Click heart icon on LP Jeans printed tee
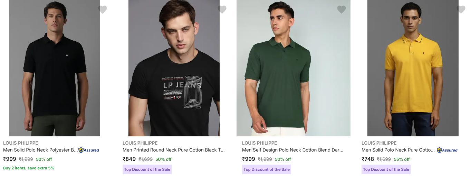The image size is (471, 177). (x=222, y=10)
